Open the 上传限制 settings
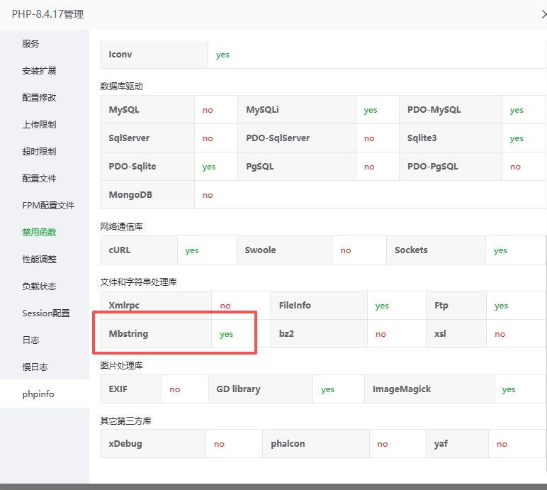 pos(39,125)
